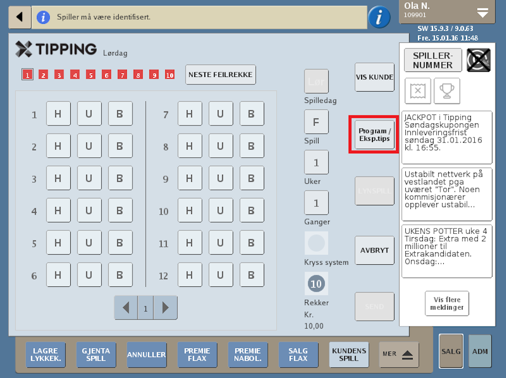This screenshot has width=506, height=378.
Task: Mark U for match 1
Action: coord(89,114)
